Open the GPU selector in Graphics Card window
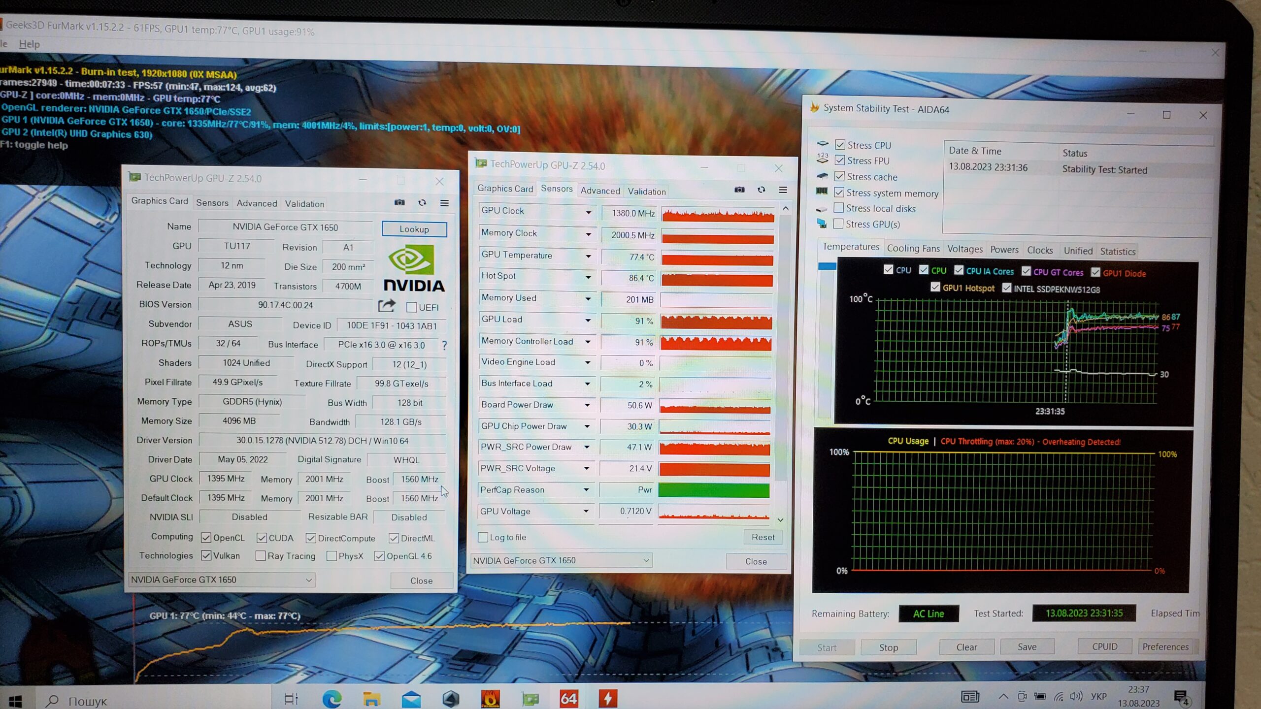 [222, 580]
